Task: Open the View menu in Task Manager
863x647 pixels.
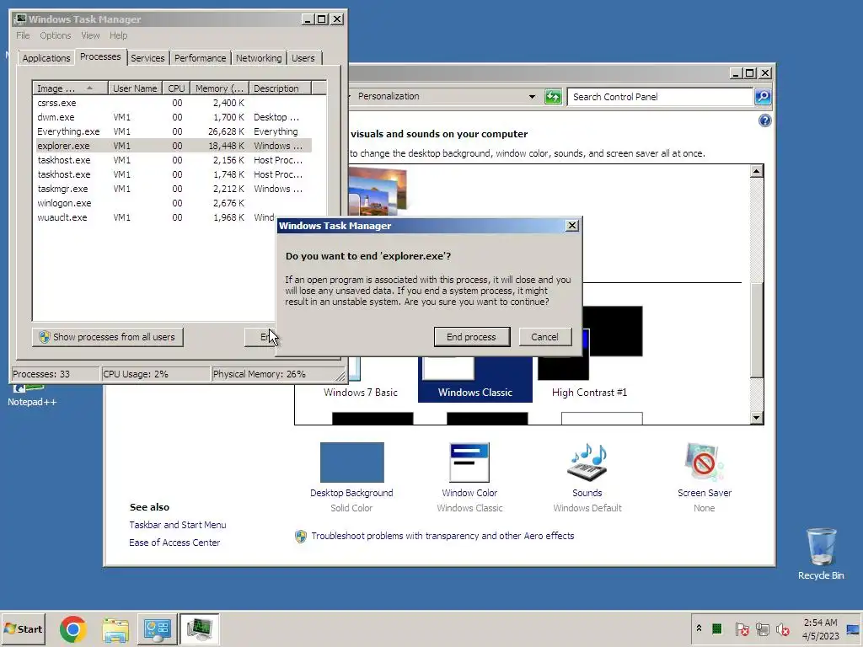Action: pyautogui.click(x=90, y=35)
